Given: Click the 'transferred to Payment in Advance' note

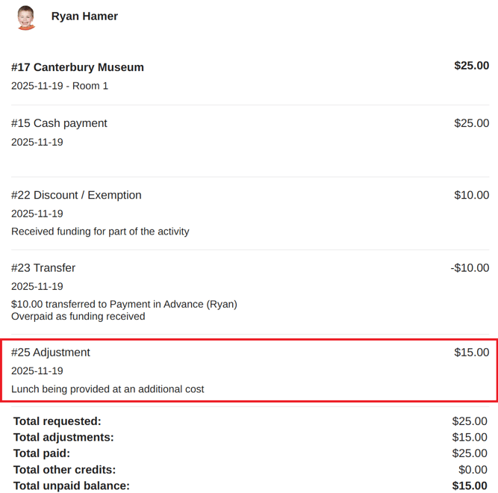Looking at the screenshot, I should point(124,304).
